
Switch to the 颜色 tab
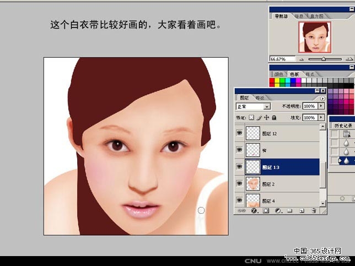pos(278,74)
